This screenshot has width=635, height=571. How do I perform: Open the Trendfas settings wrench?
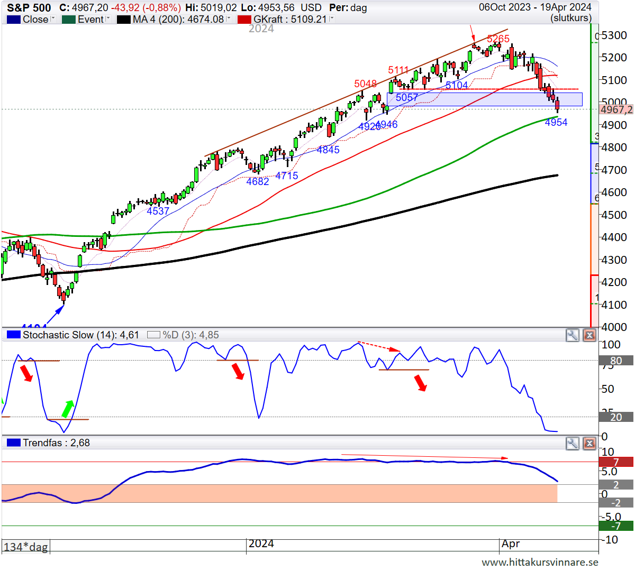pyautogui.click(x=573, y=443)
